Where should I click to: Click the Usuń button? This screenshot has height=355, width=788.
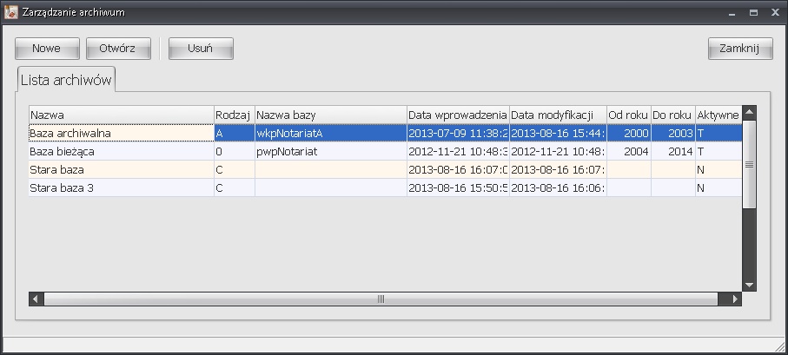(x=201, y=49)
